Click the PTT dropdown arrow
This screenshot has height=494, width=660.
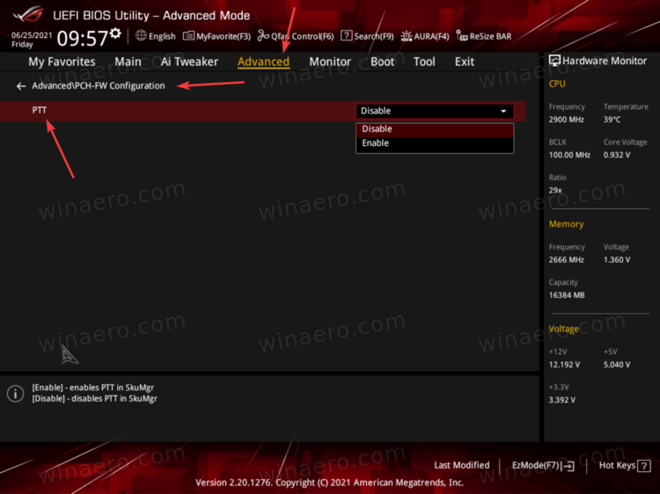tap(503, 112)
